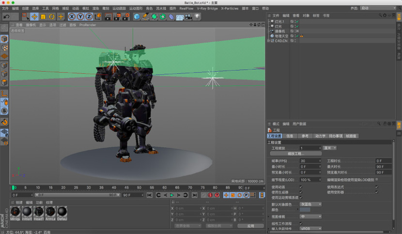Toggle Z axis lock
This screenshot has height=234, width=402.
click(x=89, y=16)
